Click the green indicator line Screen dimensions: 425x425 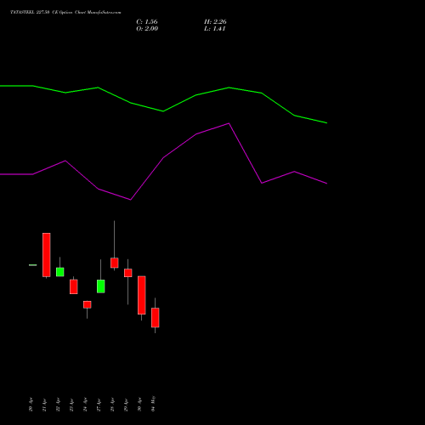[163, 110]
